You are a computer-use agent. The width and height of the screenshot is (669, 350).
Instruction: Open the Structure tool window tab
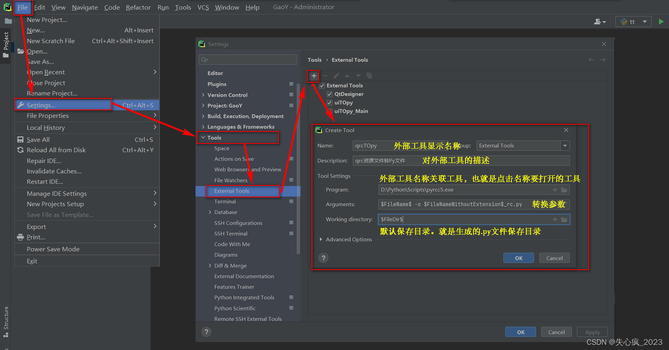pyautogui.click(x=6, y=322)
